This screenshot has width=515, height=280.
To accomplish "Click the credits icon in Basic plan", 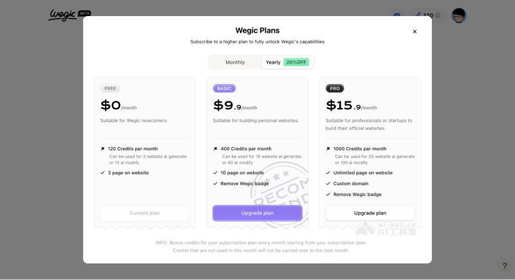I will coord(216,148).
